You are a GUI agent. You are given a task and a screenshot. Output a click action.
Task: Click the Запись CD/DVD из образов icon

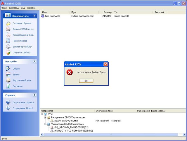click(8, 29)
